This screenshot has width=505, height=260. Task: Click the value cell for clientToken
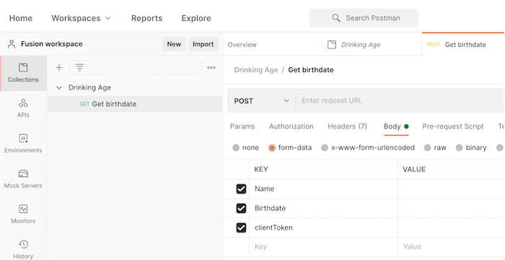pyautogui.click(x=451, y=228)
